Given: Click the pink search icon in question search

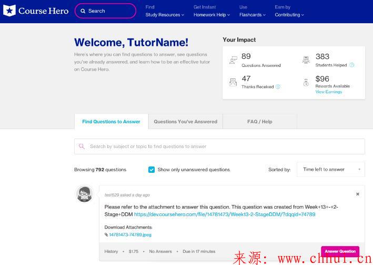Looking at the screenshot, I should (x=82, y=146).
